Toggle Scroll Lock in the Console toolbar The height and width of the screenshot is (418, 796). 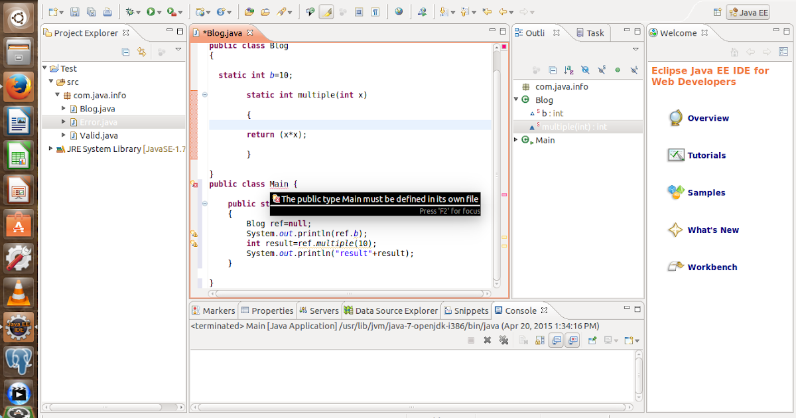point(540,340)
